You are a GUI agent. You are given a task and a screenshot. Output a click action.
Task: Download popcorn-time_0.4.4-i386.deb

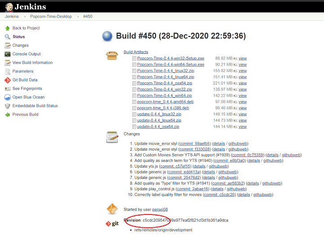163,108
